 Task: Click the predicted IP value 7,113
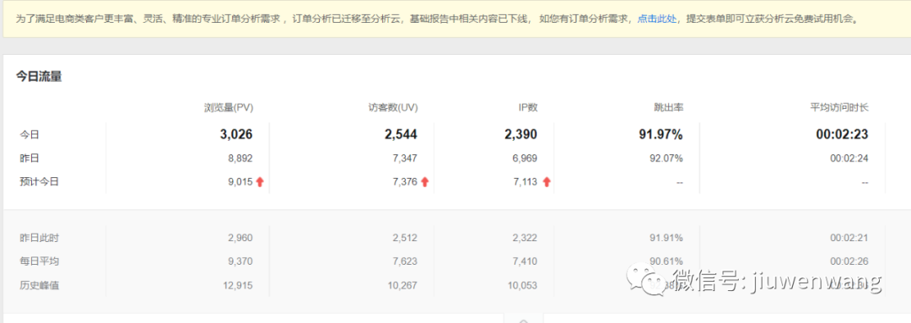coord(526,182)
